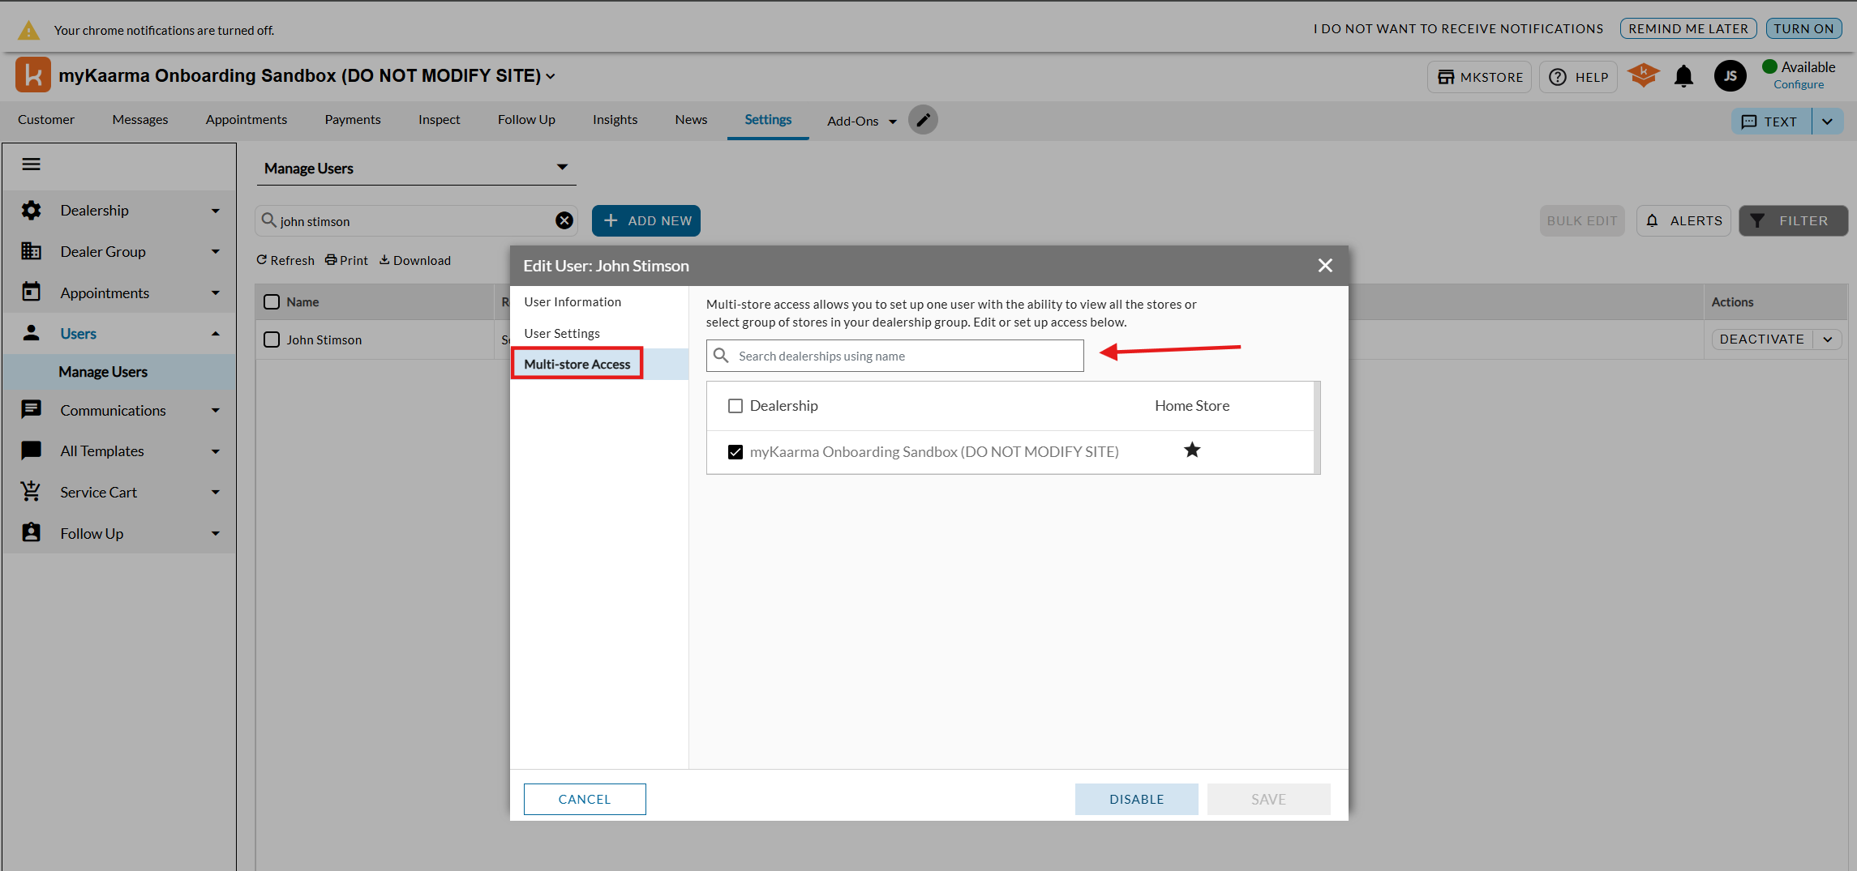Click the warning triangle notification icon

coord(28,30)
